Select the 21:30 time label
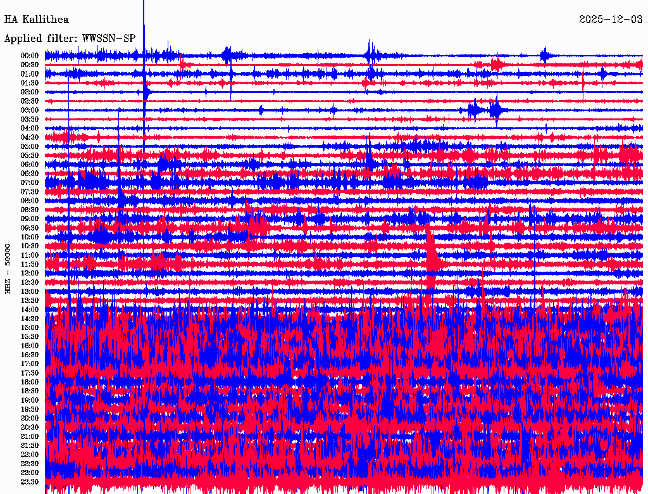 [x=30, y=446]
